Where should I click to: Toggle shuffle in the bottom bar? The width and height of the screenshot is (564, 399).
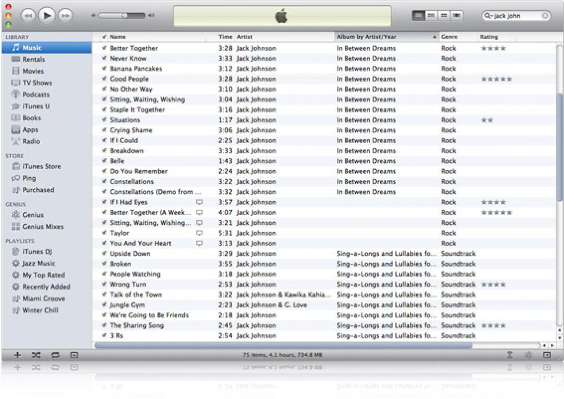point(36,355)
